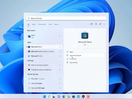Open the Start menu from taskbar
The image size is (132, 99).
(45, 97)
